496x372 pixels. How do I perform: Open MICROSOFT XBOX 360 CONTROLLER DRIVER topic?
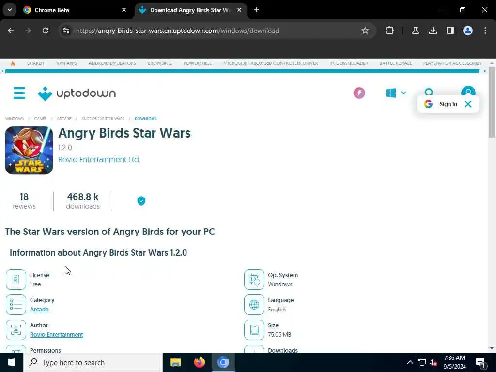click(x=270, y=63)
